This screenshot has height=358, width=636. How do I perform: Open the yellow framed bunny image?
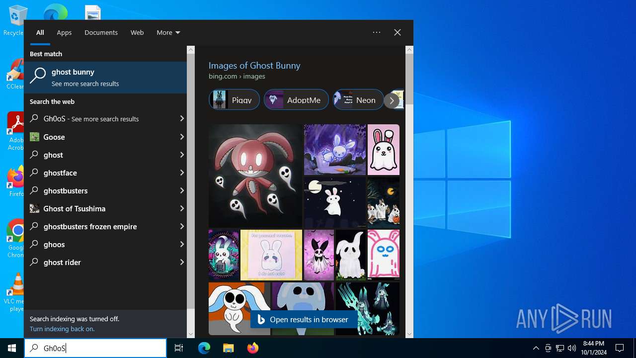click(x=271, y=255)
